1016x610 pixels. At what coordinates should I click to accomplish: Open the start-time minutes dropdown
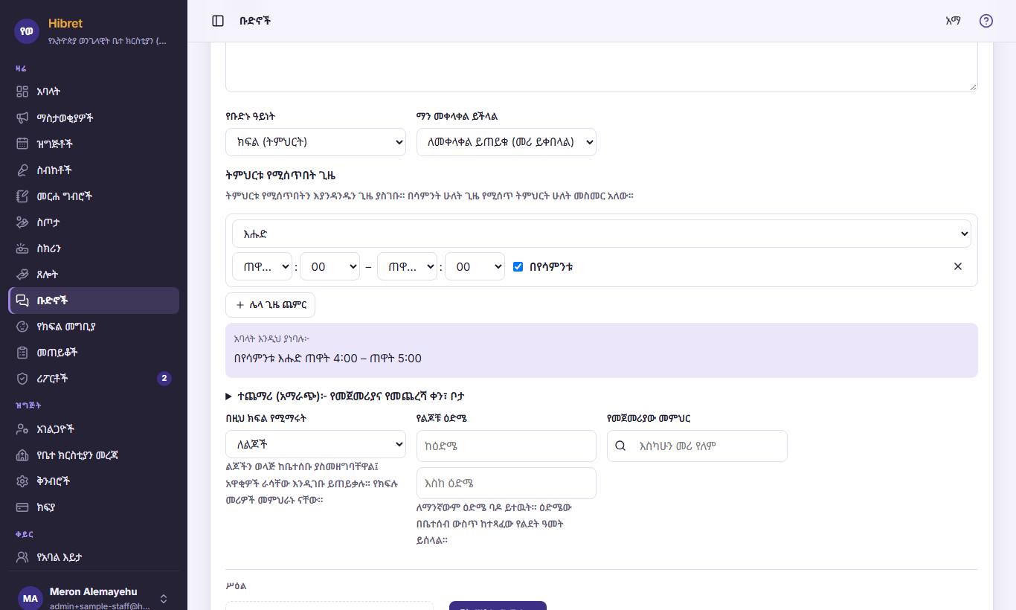pos(329,266)
